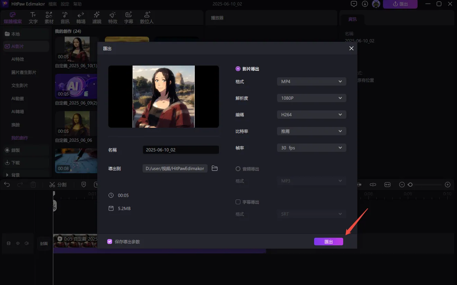Open the 濾鏡 filters panel
The height and width of the screenshot is (285, 457).
[x=97, y=18]
